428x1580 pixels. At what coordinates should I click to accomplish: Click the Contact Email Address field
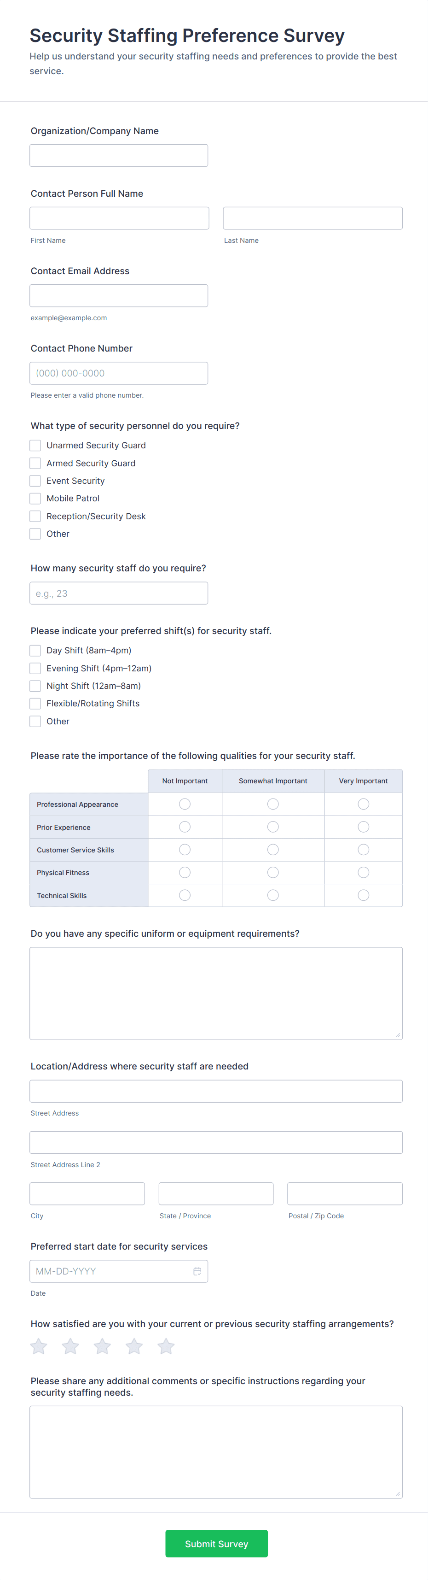[x=119, y=296]
